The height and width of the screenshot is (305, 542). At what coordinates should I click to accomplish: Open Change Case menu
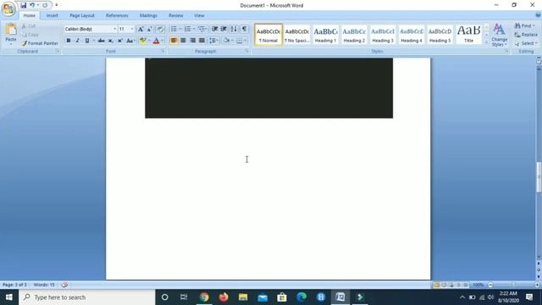(130, 41)
